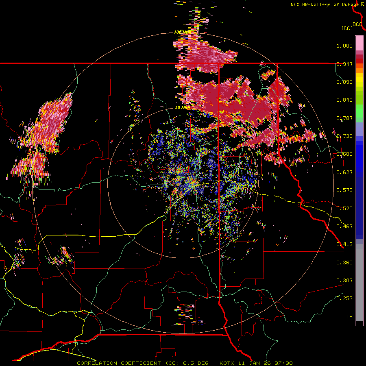Select the 0.627 scale value
The image size is (366, 366).
[x=344, y=172]
